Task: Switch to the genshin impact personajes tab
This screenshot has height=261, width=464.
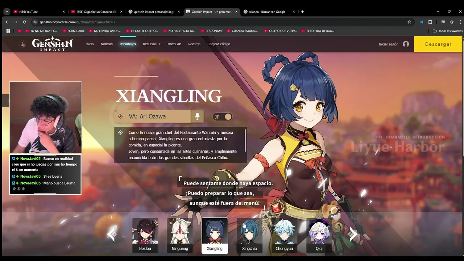Action: tap(154, 12)
